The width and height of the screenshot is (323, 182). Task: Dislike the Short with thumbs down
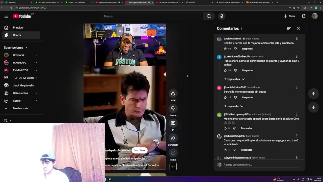click(x=173, y=108)
